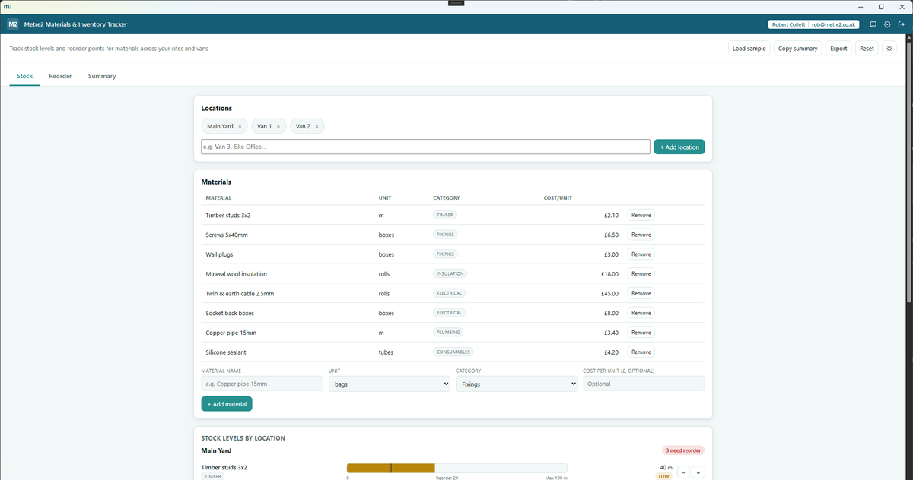Click the Silicone sealant tubes unit cell
Viewport: 913px width, 480px height.
coord(386,352)
